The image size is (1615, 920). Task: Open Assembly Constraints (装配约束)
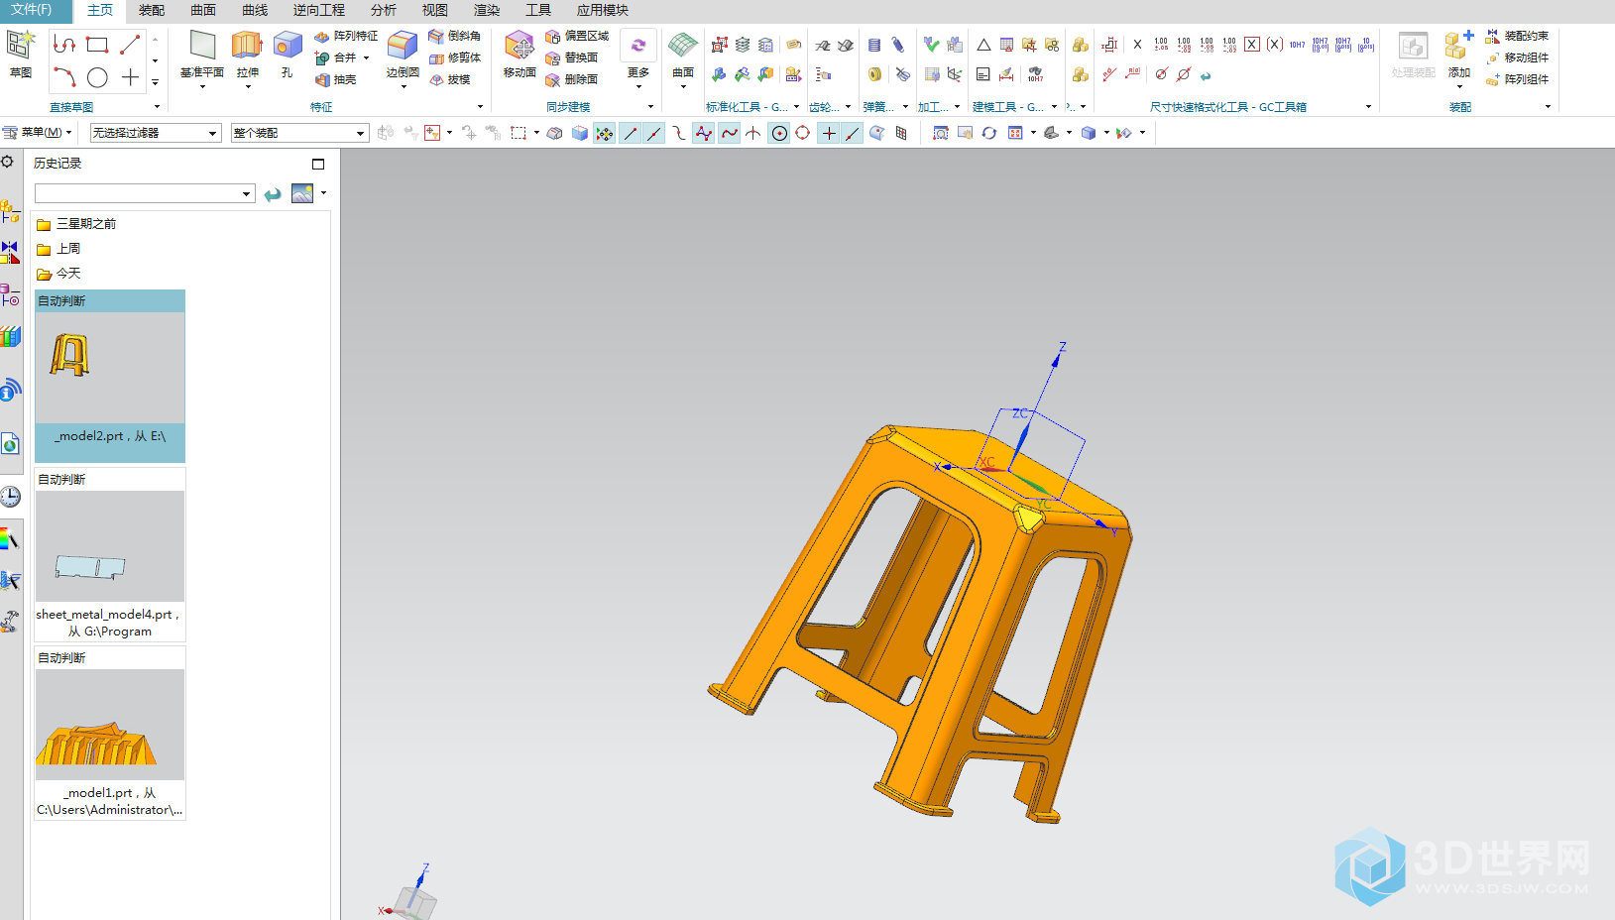tap(1517, 36)
